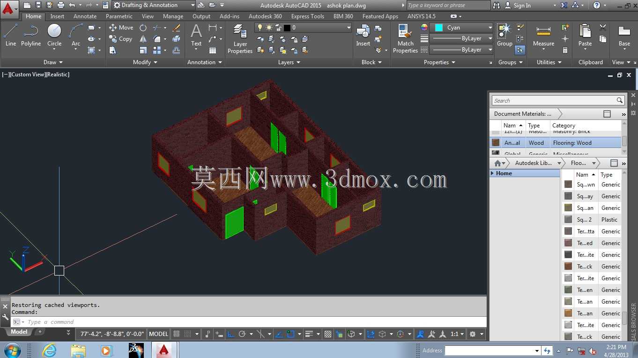Open the View ribbon tab
The height and width of the screenshot is (358, 638).
(x=148, y=16)
